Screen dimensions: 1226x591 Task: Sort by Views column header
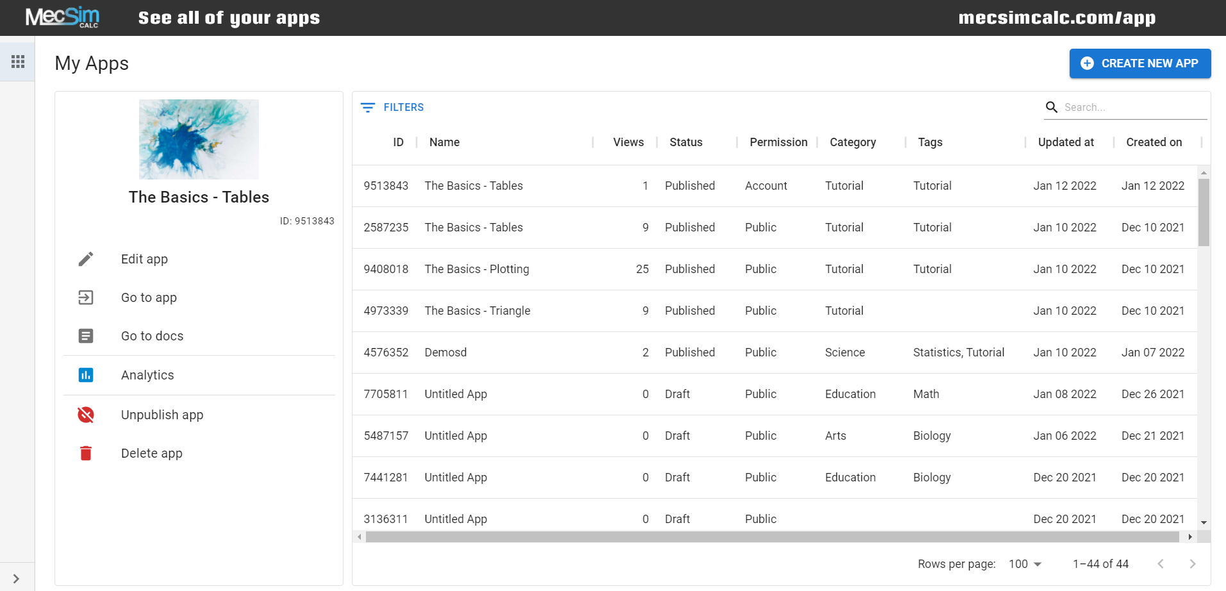tap(628, 142)
